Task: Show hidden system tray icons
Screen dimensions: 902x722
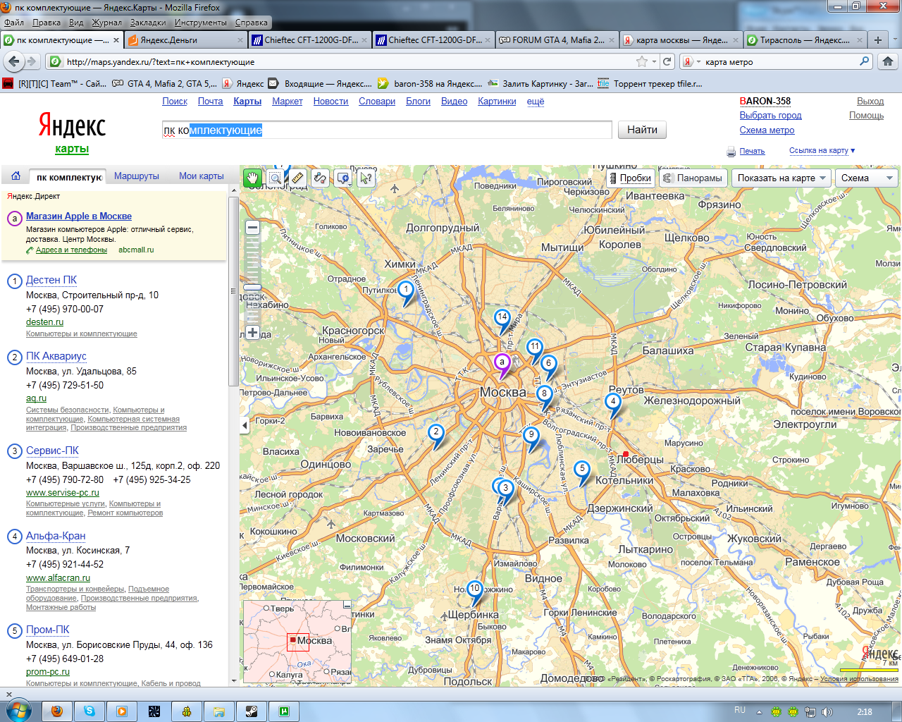Action: click(759, 712)
